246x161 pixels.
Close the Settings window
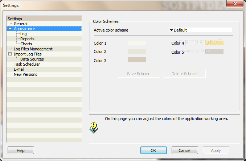tap(235, 4)
